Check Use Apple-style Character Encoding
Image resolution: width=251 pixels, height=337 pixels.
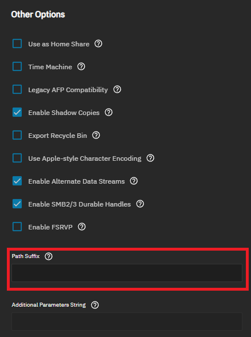pyautogui.click(x=17, y=158)
